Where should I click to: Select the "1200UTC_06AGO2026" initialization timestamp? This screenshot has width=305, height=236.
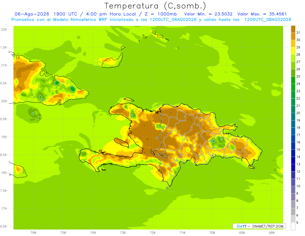click(x=173, y=20)
